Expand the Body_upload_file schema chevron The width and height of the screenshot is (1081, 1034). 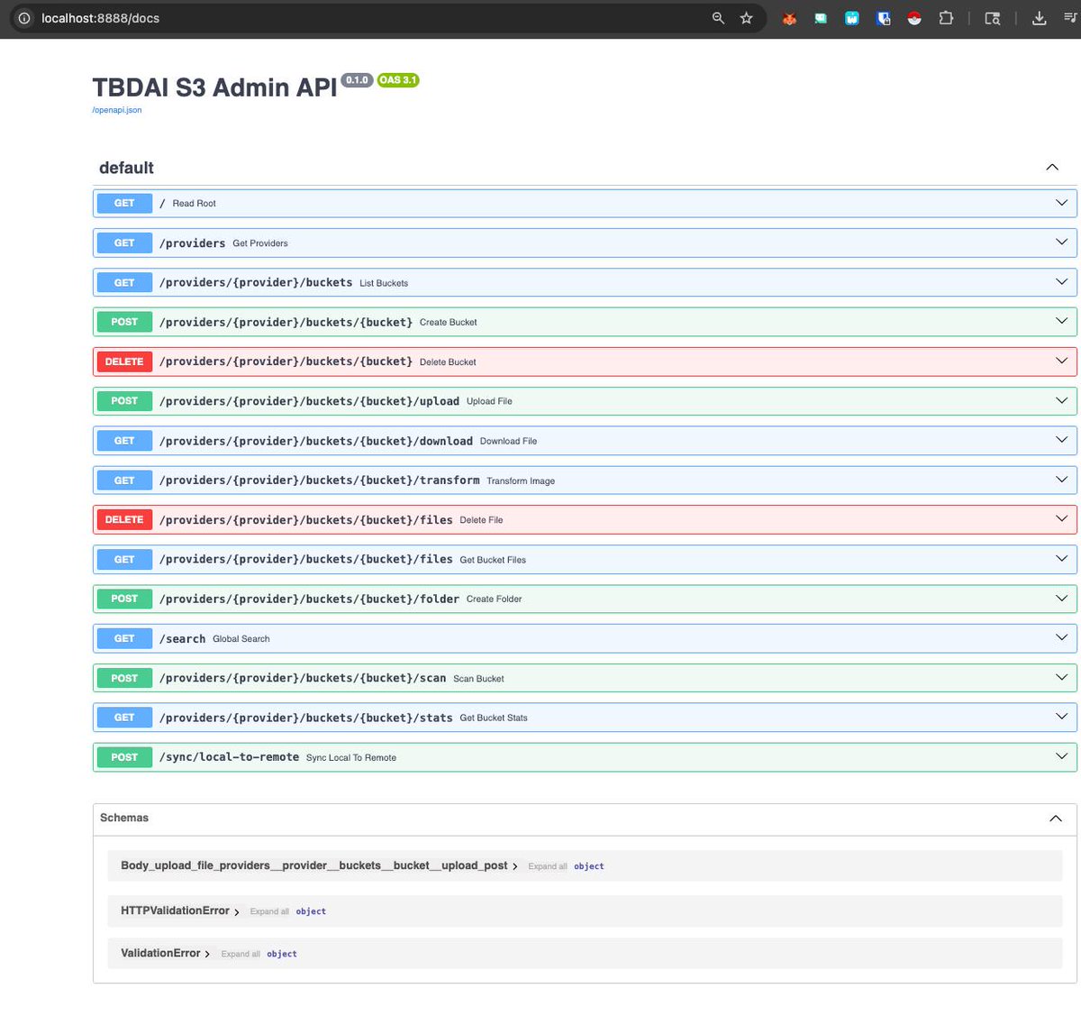click(x=515, y=866)
